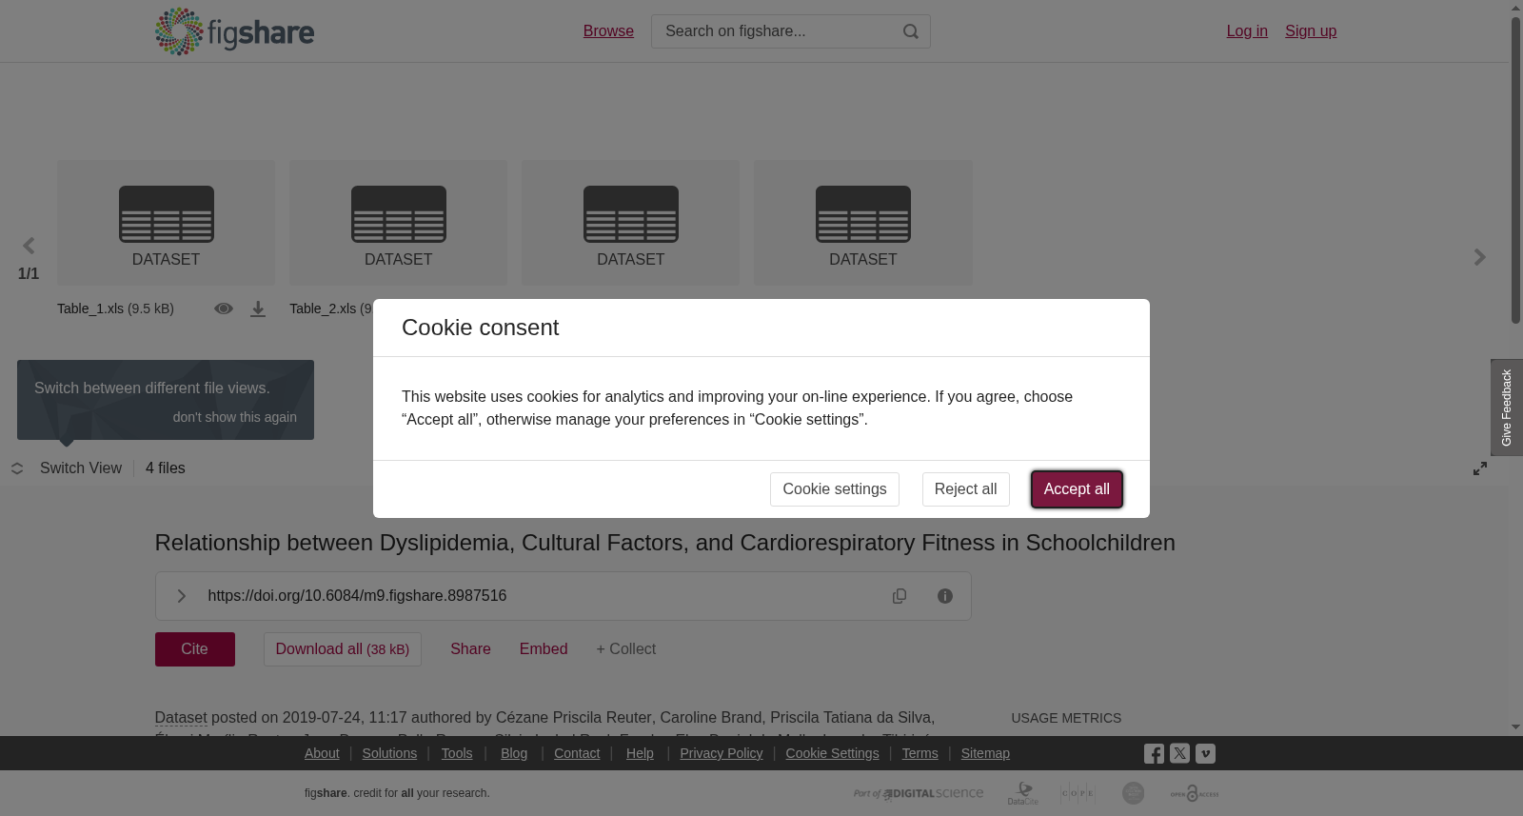1523x816 pixels.
Task: Click the DOI URL text
Action: tap(357, 596)
